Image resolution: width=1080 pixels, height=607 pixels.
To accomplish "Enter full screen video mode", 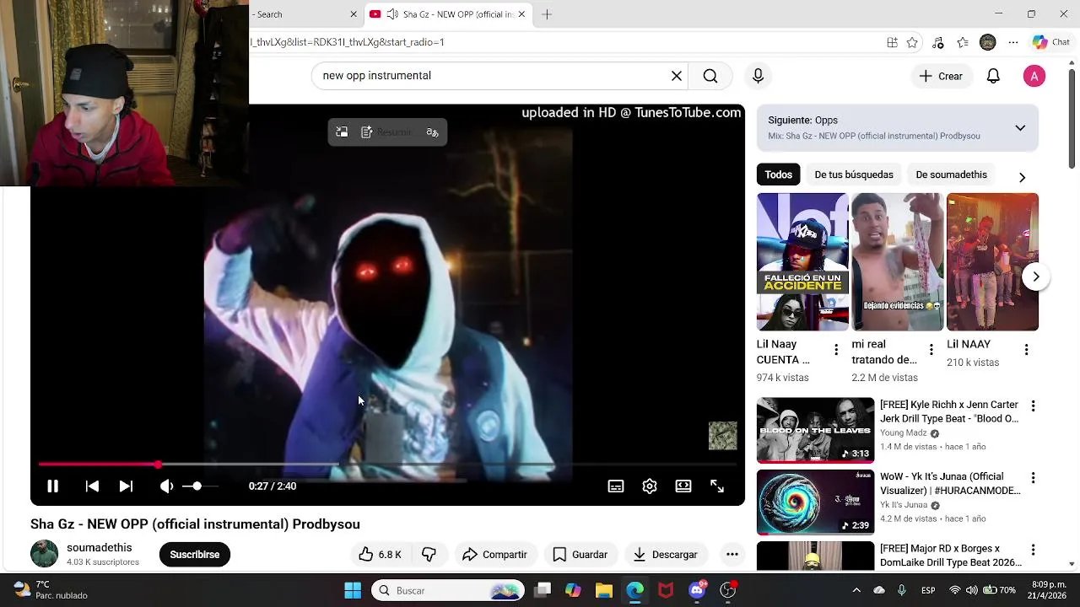I will 717,486.
